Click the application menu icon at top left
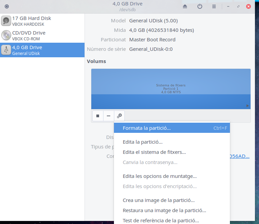 (x=7, y=6)
